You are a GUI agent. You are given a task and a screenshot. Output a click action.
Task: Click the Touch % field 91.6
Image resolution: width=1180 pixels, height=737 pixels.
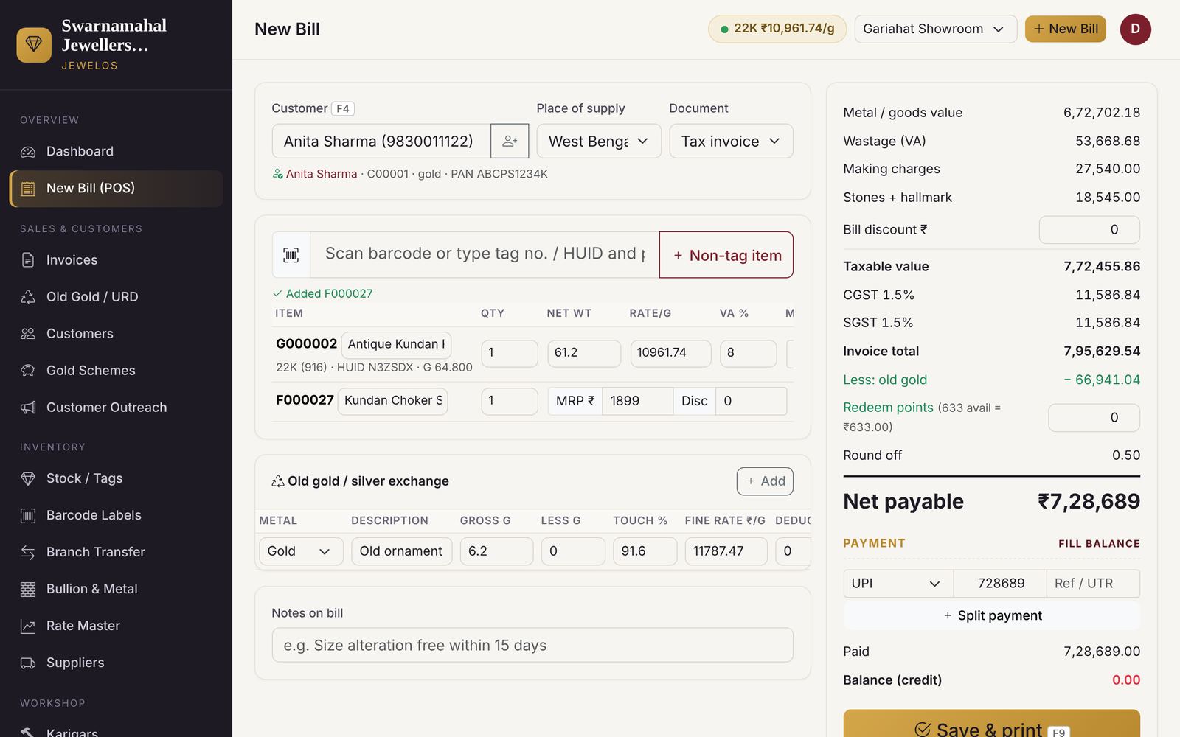click(x=645, y=551)
